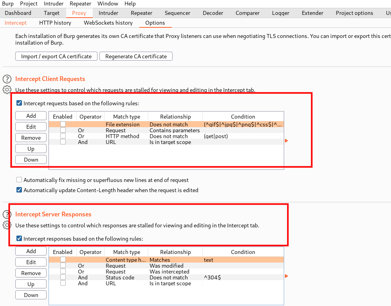Select the 'Contains parameters' relationship cell
This screenshot has height=306, width=391.
tap(175, 130)
